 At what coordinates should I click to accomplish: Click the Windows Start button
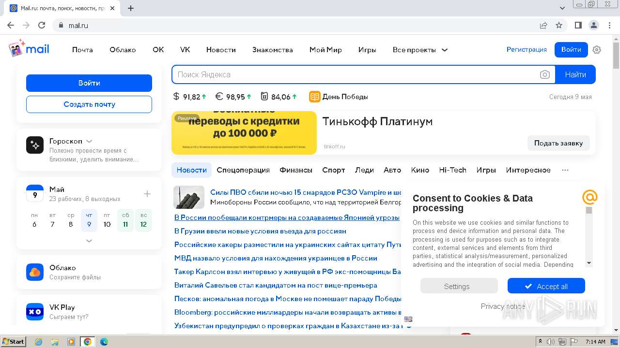point(14,342)
